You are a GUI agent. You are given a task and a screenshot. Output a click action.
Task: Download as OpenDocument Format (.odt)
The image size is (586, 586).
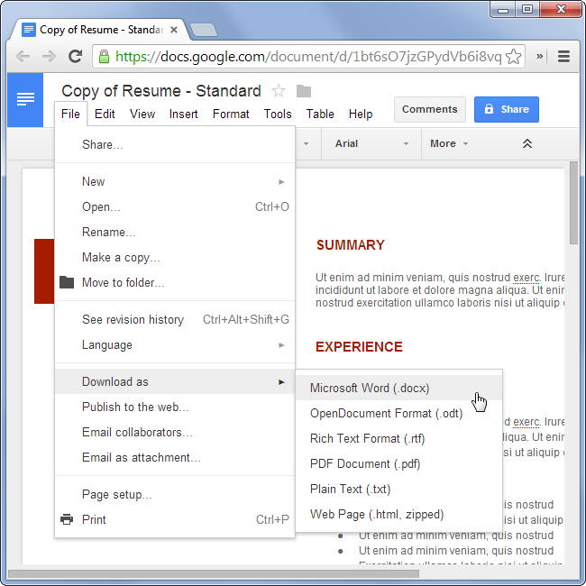pyautogui.click(x=398, y=413)
